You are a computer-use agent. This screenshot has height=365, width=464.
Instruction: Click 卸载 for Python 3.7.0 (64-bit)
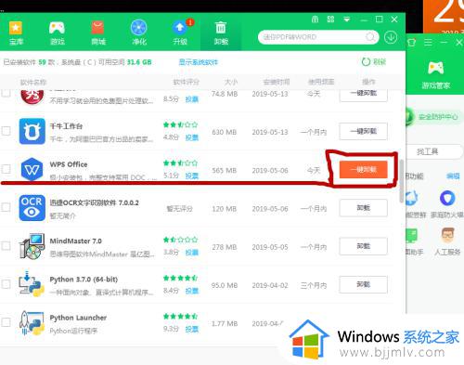363,284
